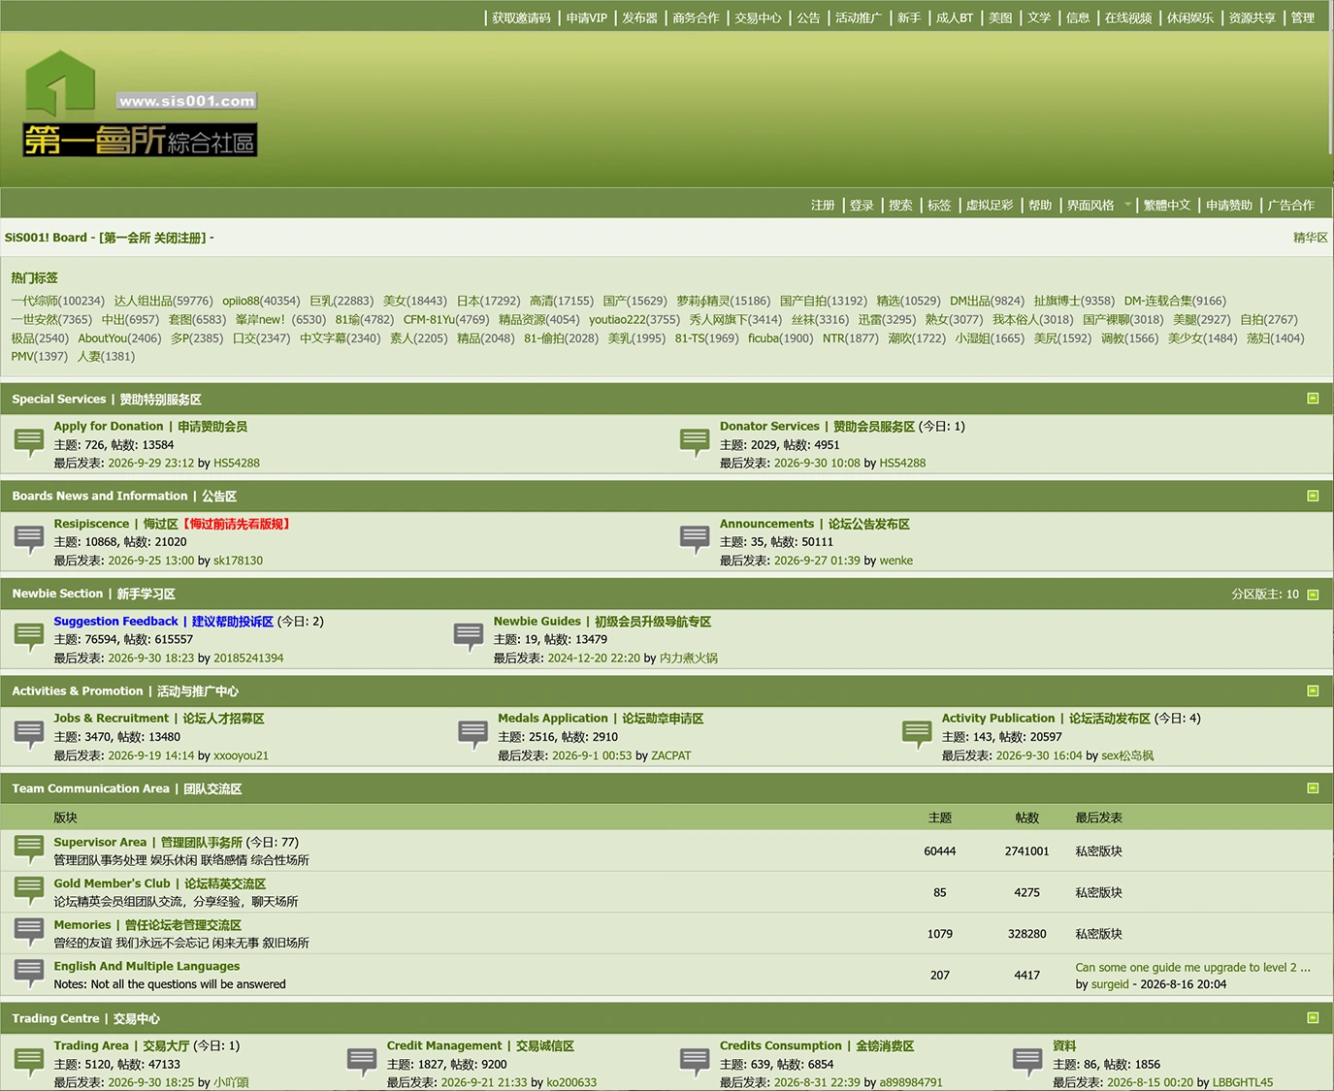Click the Announcements board icon
Screen dimensions: 1334x1091
(695, 539)
